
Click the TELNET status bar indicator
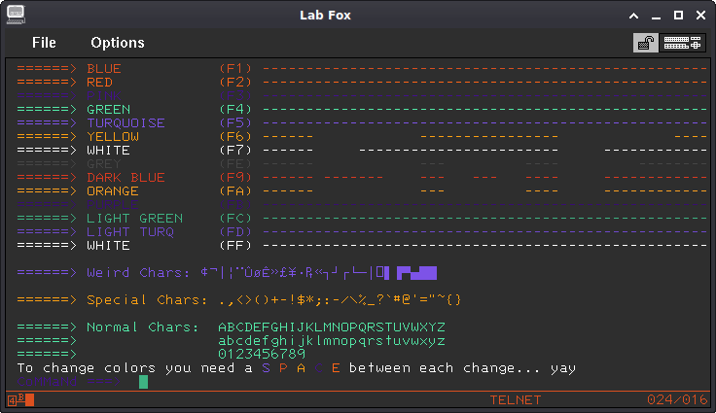click(516, 400)
